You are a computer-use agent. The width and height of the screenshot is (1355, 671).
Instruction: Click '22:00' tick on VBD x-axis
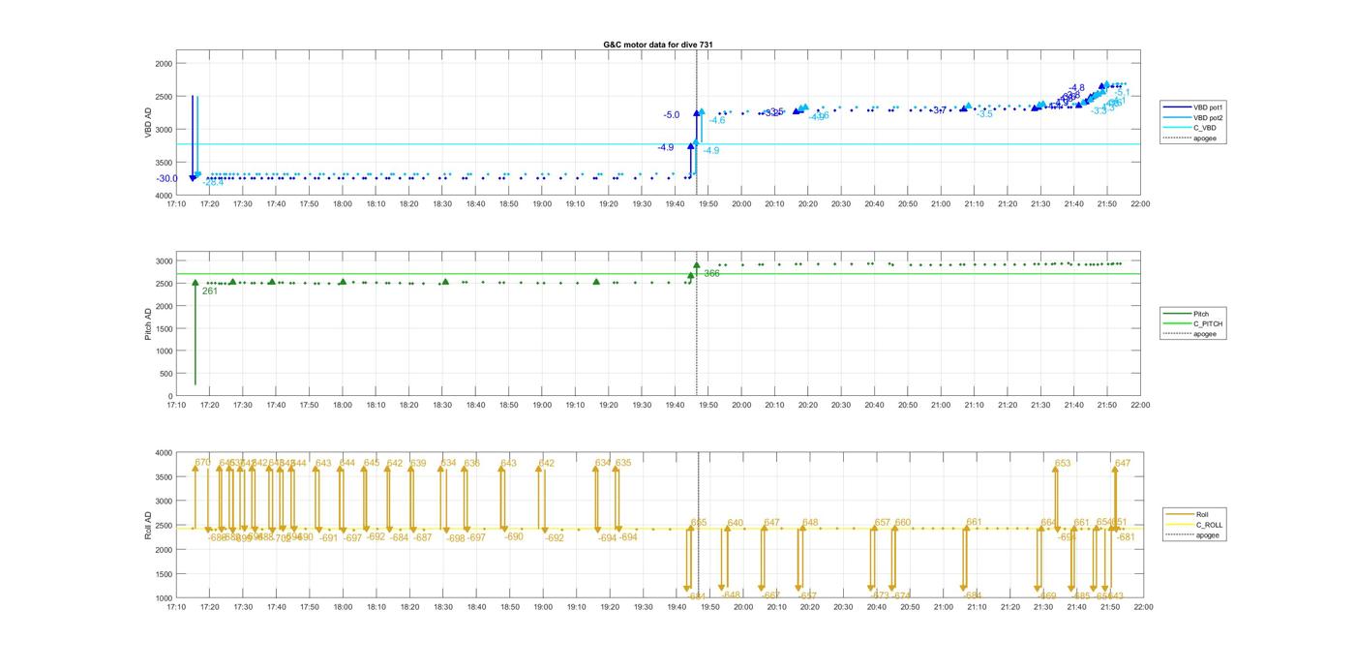tap(1140, 204)
